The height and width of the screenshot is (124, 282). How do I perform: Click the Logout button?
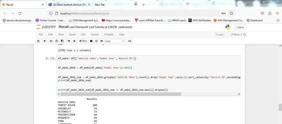[x=240, y=27]
